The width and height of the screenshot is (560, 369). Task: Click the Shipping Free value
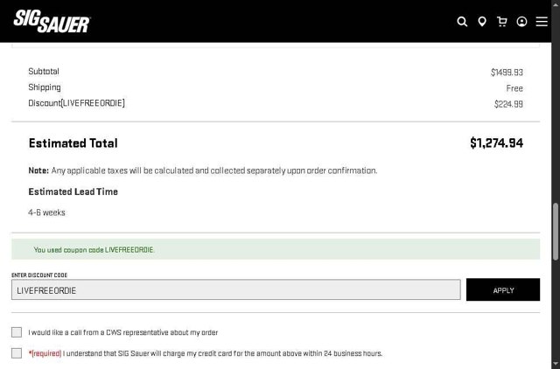tap(514, 88)
